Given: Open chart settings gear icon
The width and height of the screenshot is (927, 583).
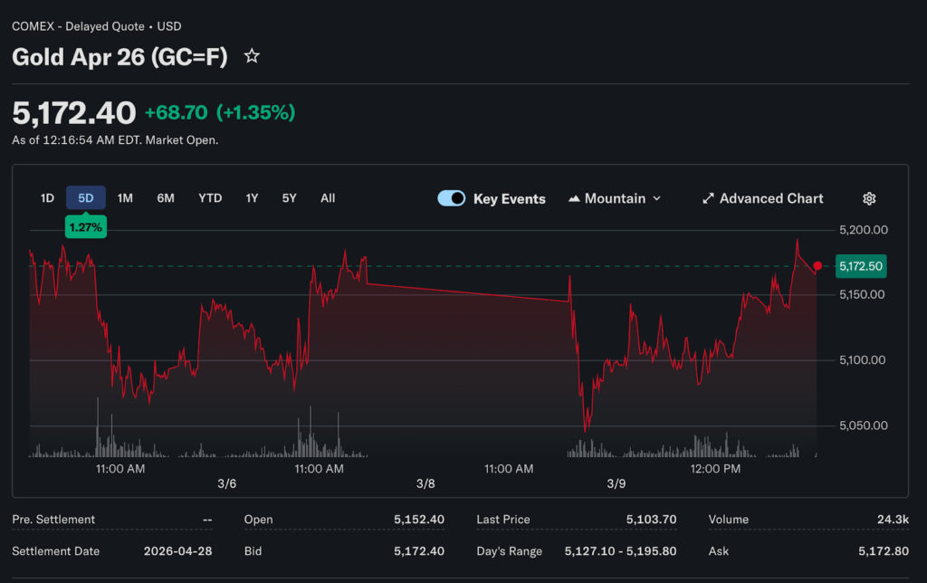Looking at the screenshot, I should pos(869,198).
